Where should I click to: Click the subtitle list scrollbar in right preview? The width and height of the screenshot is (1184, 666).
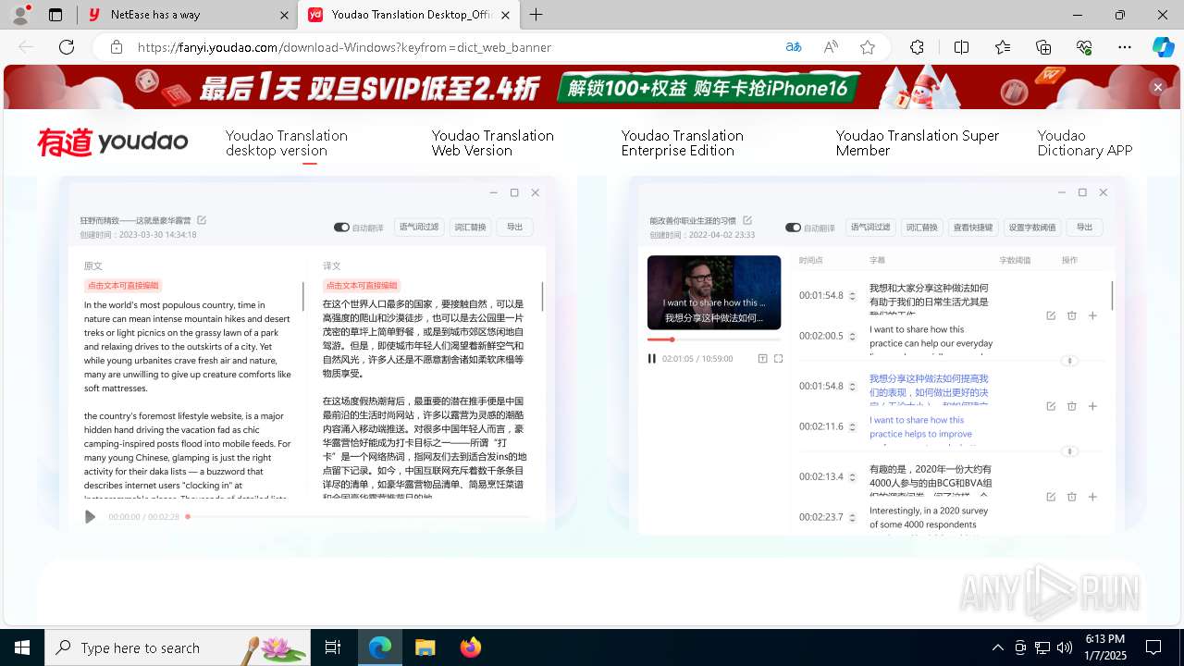tap(1112, 294)
